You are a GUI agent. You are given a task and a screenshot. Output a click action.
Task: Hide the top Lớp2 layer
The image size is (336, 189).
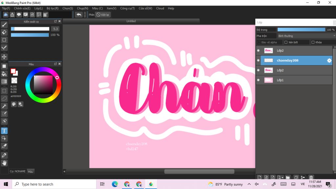tap(258, 51)
